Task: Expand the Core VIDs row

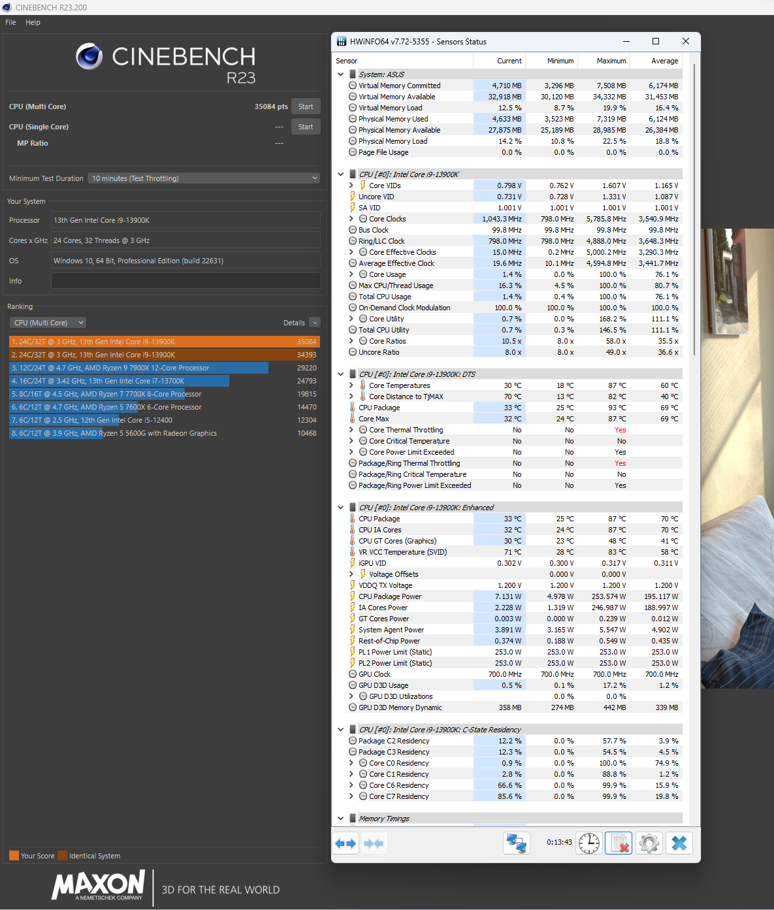Action: 351,186
